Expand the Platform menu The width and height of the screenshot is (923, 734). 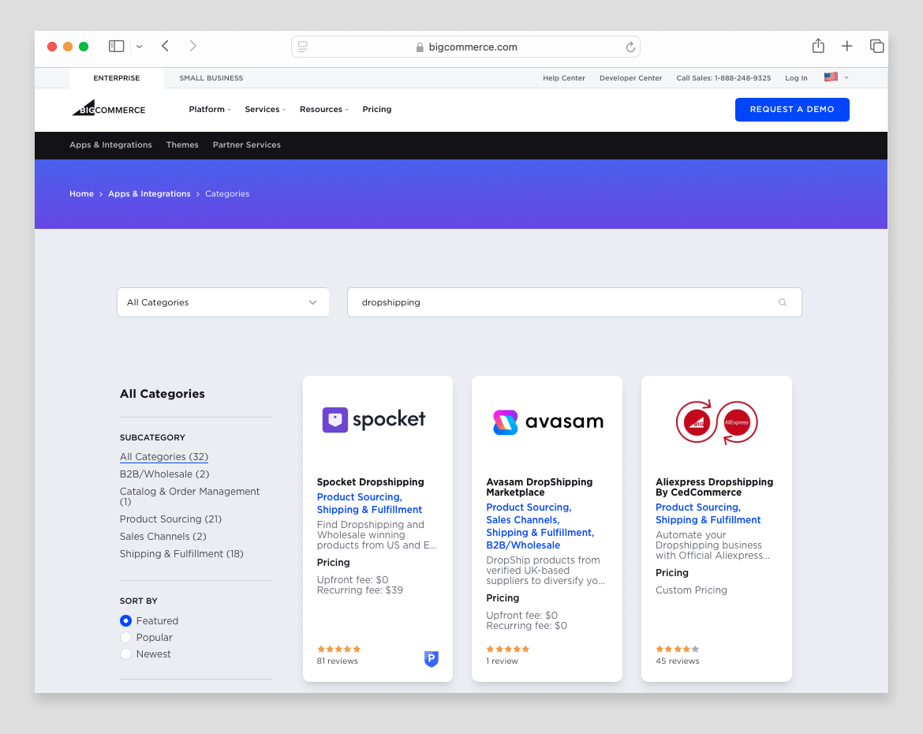[x=210, y=109]
